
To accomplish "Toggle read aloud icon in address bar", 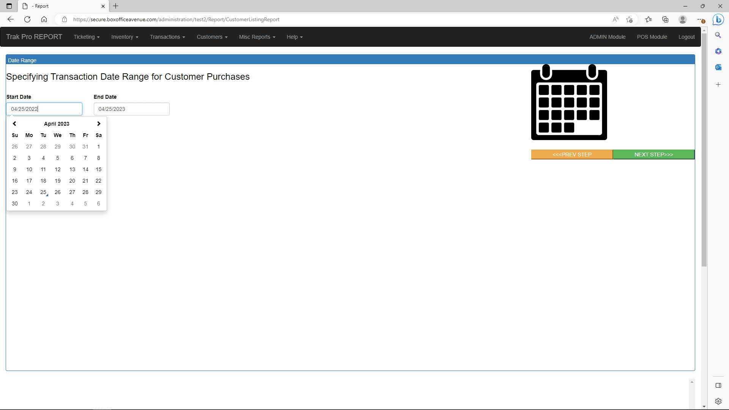I will tap(615, 19).
